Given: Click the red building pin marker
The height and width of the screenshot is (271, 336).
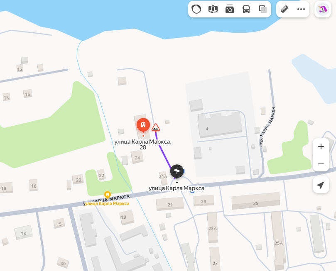Looking at the screenshot, I should pyautogui.click(x=143, y=125).
